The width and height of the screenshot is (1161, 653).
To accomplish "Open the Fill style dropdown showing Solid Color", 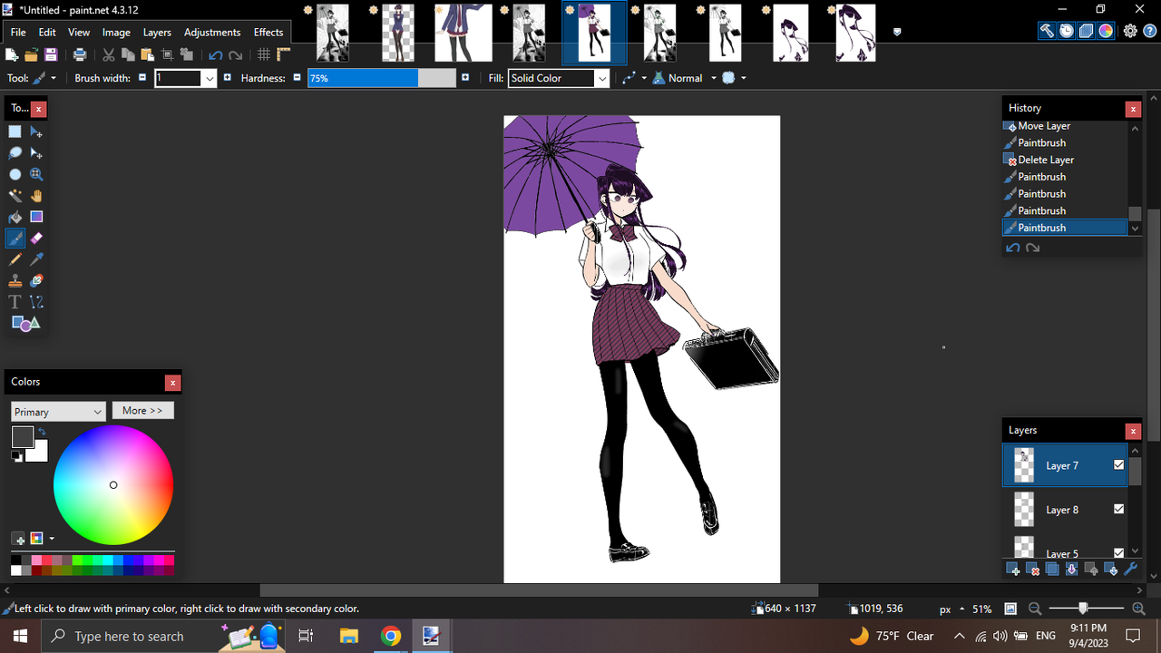I will click(x=601, y=78).
